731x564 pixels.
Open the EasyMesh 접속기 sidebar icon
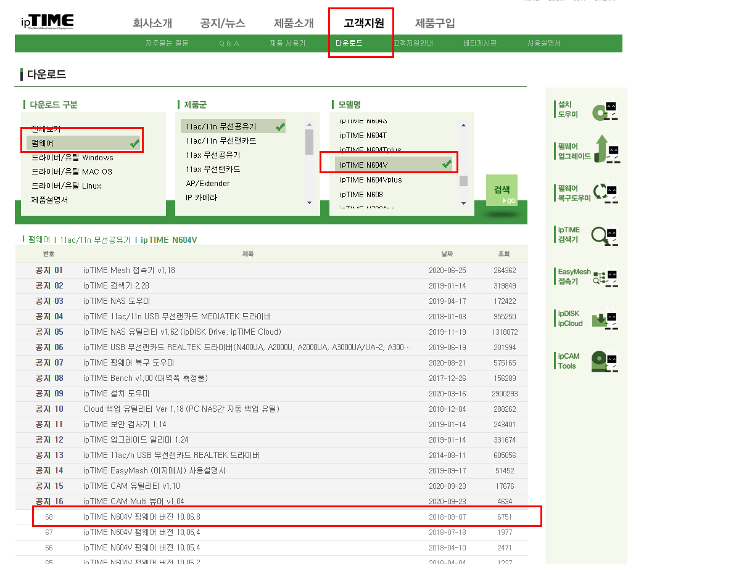(605, 278)
